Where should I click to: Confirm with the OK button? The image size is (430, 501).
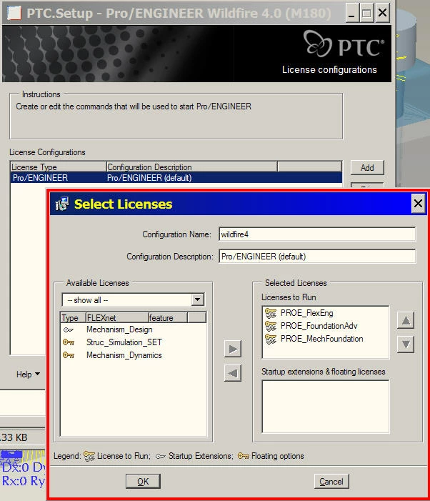[143, 481]
